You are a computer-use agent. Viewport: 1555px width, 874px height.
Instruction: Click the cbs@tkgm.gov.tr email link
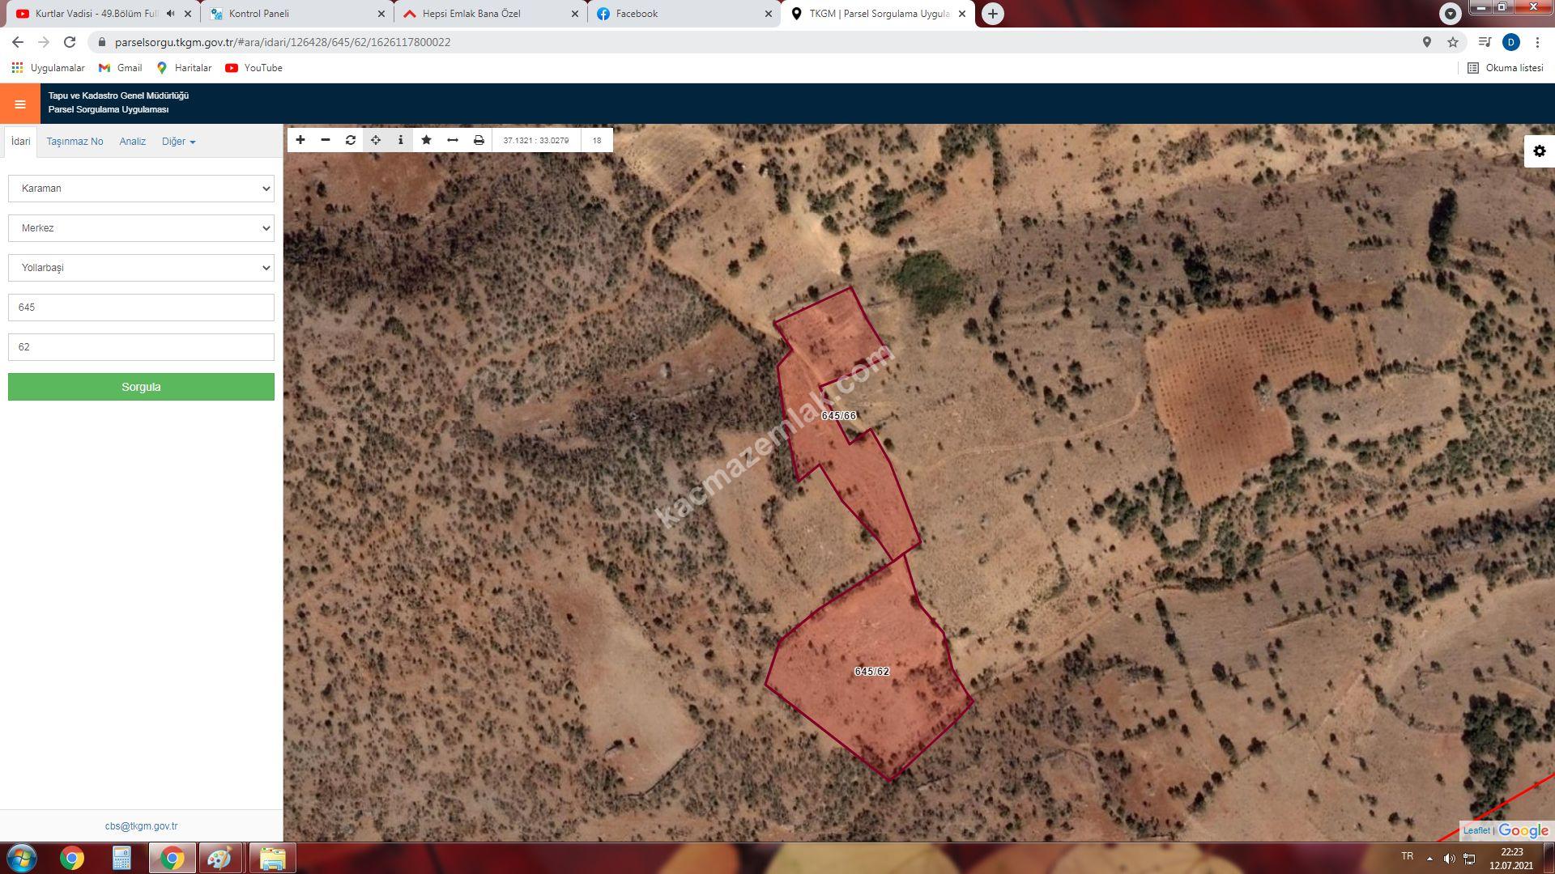pyautogui.click(x=141, y=826)
